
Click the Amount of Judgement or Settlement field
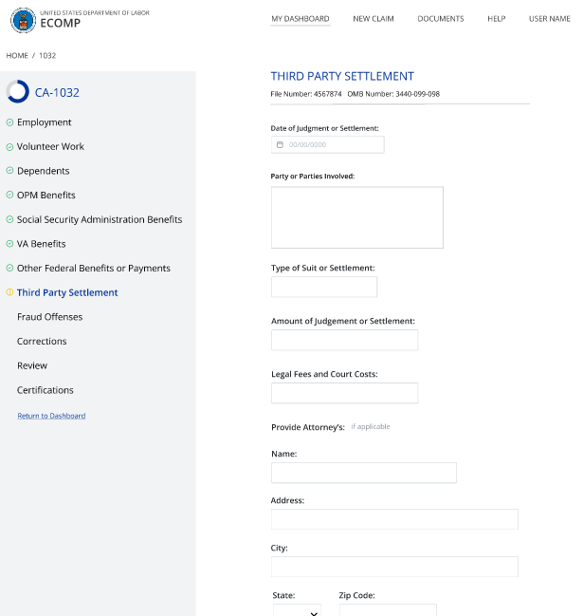(x=344, y=341)
